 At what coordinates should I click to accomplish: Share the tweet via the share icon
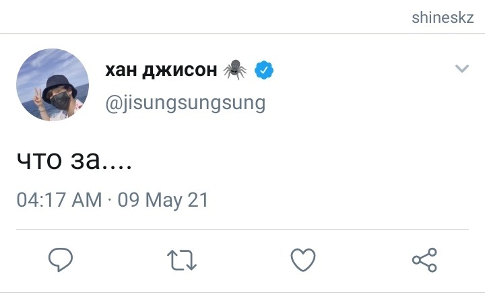click(x=424, y=260)
